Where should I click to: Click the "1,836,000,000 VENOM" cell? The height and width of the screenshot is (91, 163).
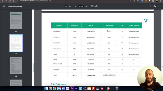point(109,75)
